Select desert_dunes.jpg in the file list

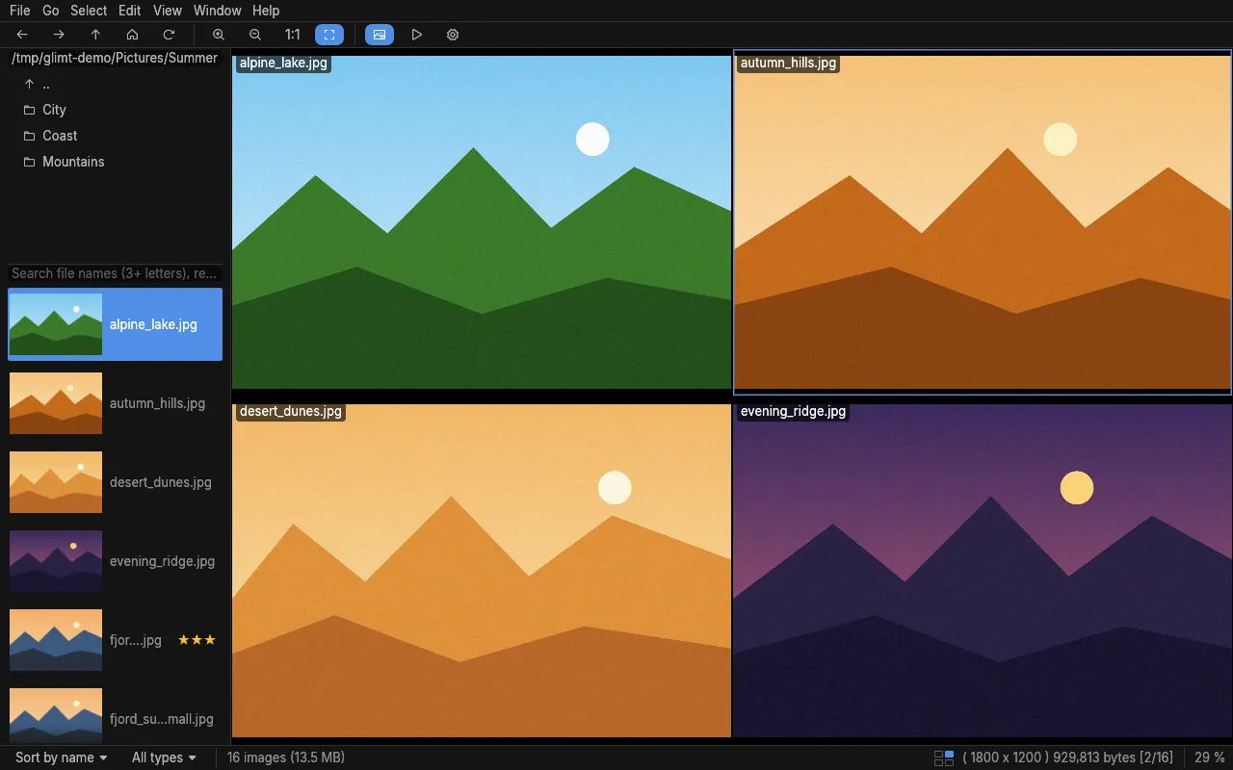click(116, 482)
